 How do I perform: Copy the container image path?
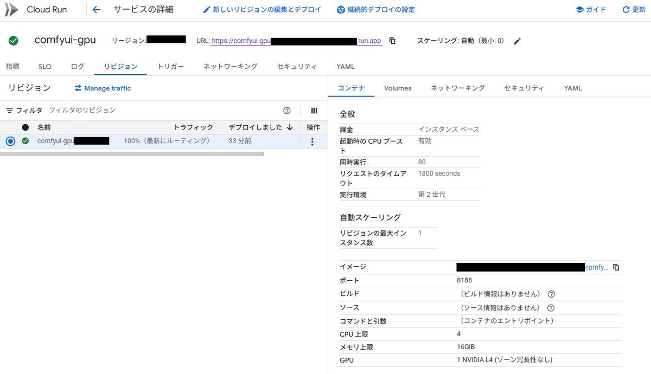click(x=616, y=267)
